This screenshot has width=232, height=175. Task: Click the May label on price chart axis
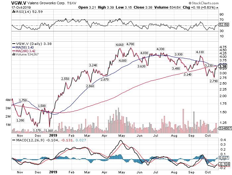coord(122,135)
